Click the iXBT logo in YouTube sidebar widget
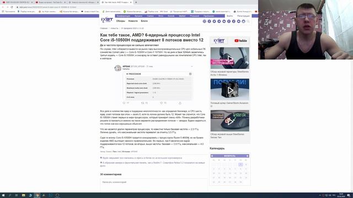Viewport: 353px width, 198px height. tap(219, 41)
